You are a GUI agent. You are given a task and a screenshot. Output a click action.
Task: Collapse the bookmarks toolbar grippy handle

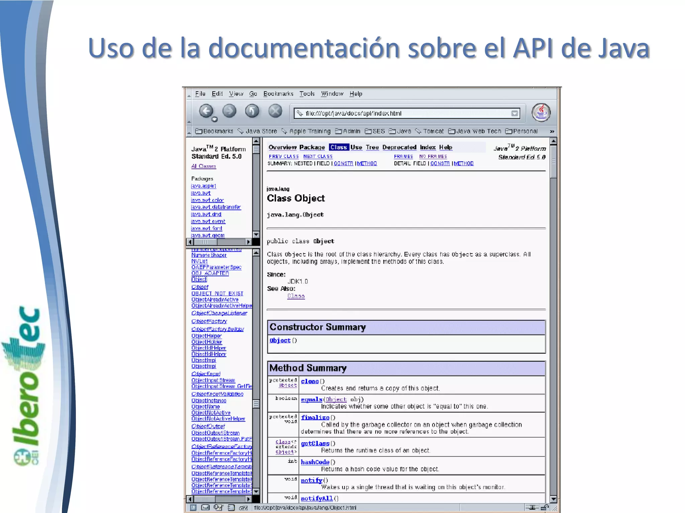[189, 131]
